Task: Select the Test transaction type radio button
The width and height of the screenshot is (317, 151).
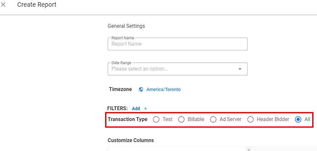Action: pos(156,119)
